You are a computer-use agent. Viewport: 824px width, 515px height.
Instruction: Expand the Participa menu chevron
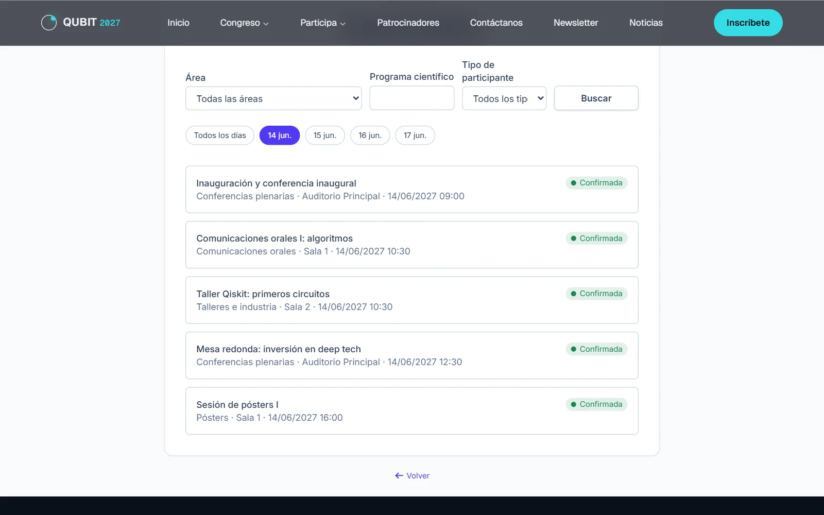(x=343, y=24)
